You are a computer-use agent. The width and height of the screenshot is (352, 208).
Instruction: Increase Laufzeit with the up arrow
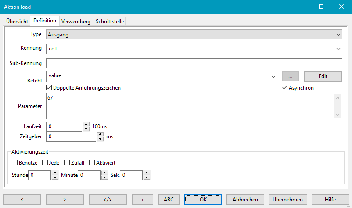click(86, 124)
